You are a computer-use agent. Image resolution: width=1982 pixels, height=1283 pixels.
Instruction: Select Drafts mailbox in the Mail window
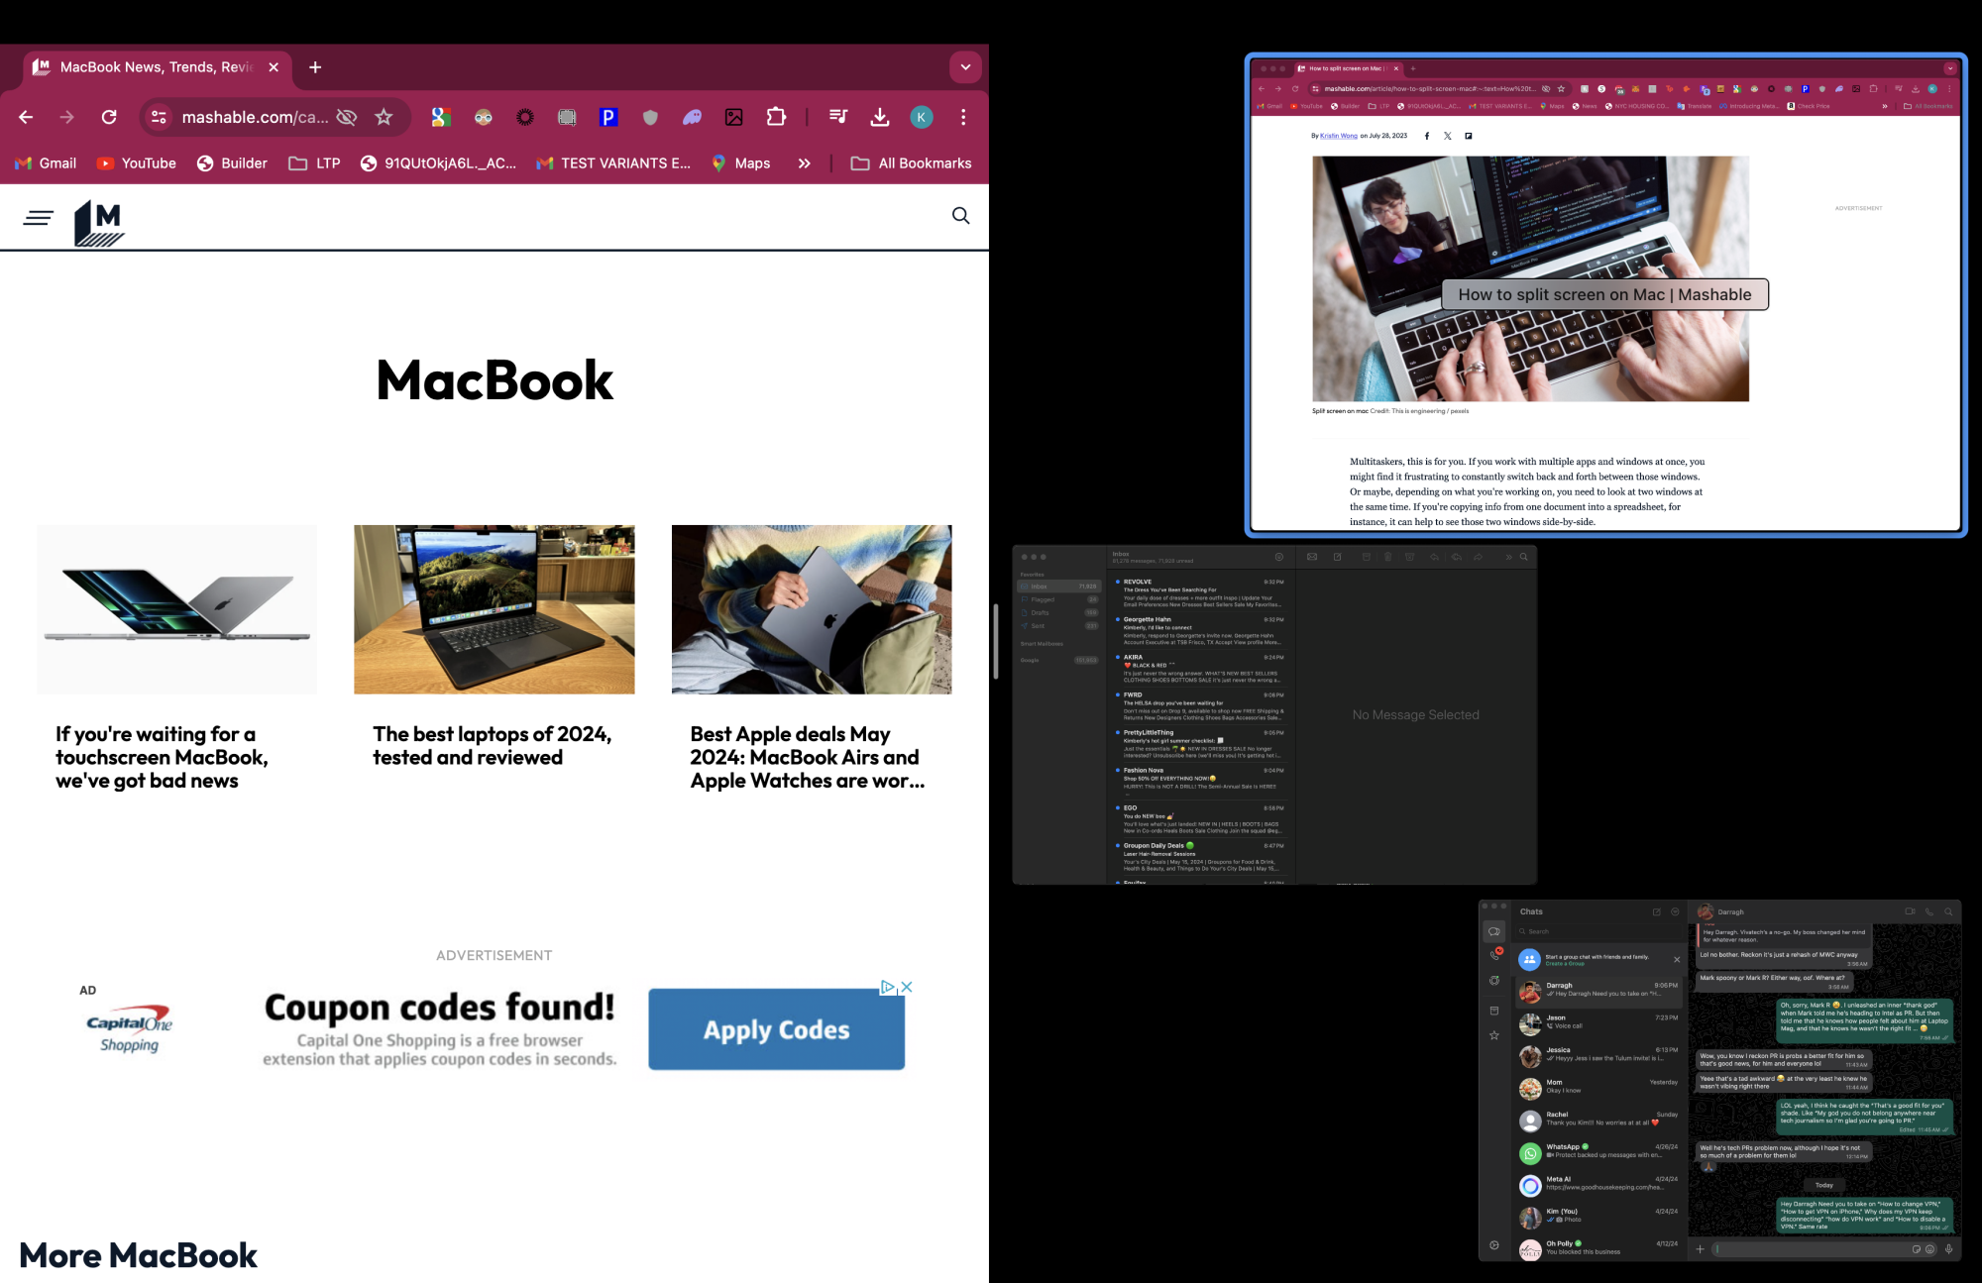(x=1058, y=612)
